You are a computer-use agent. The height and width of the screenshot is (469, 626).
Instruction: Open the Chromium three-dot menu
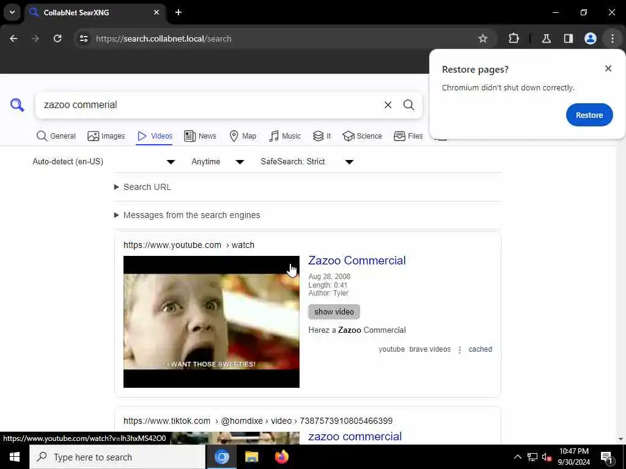(612, 38)
